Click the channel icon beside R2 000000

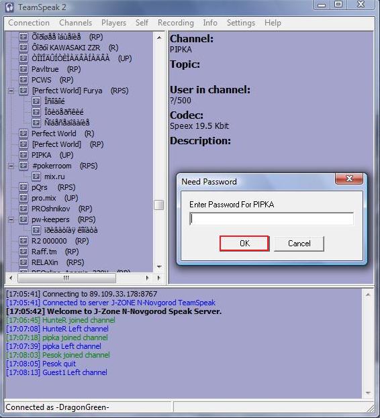pos(23,241)
